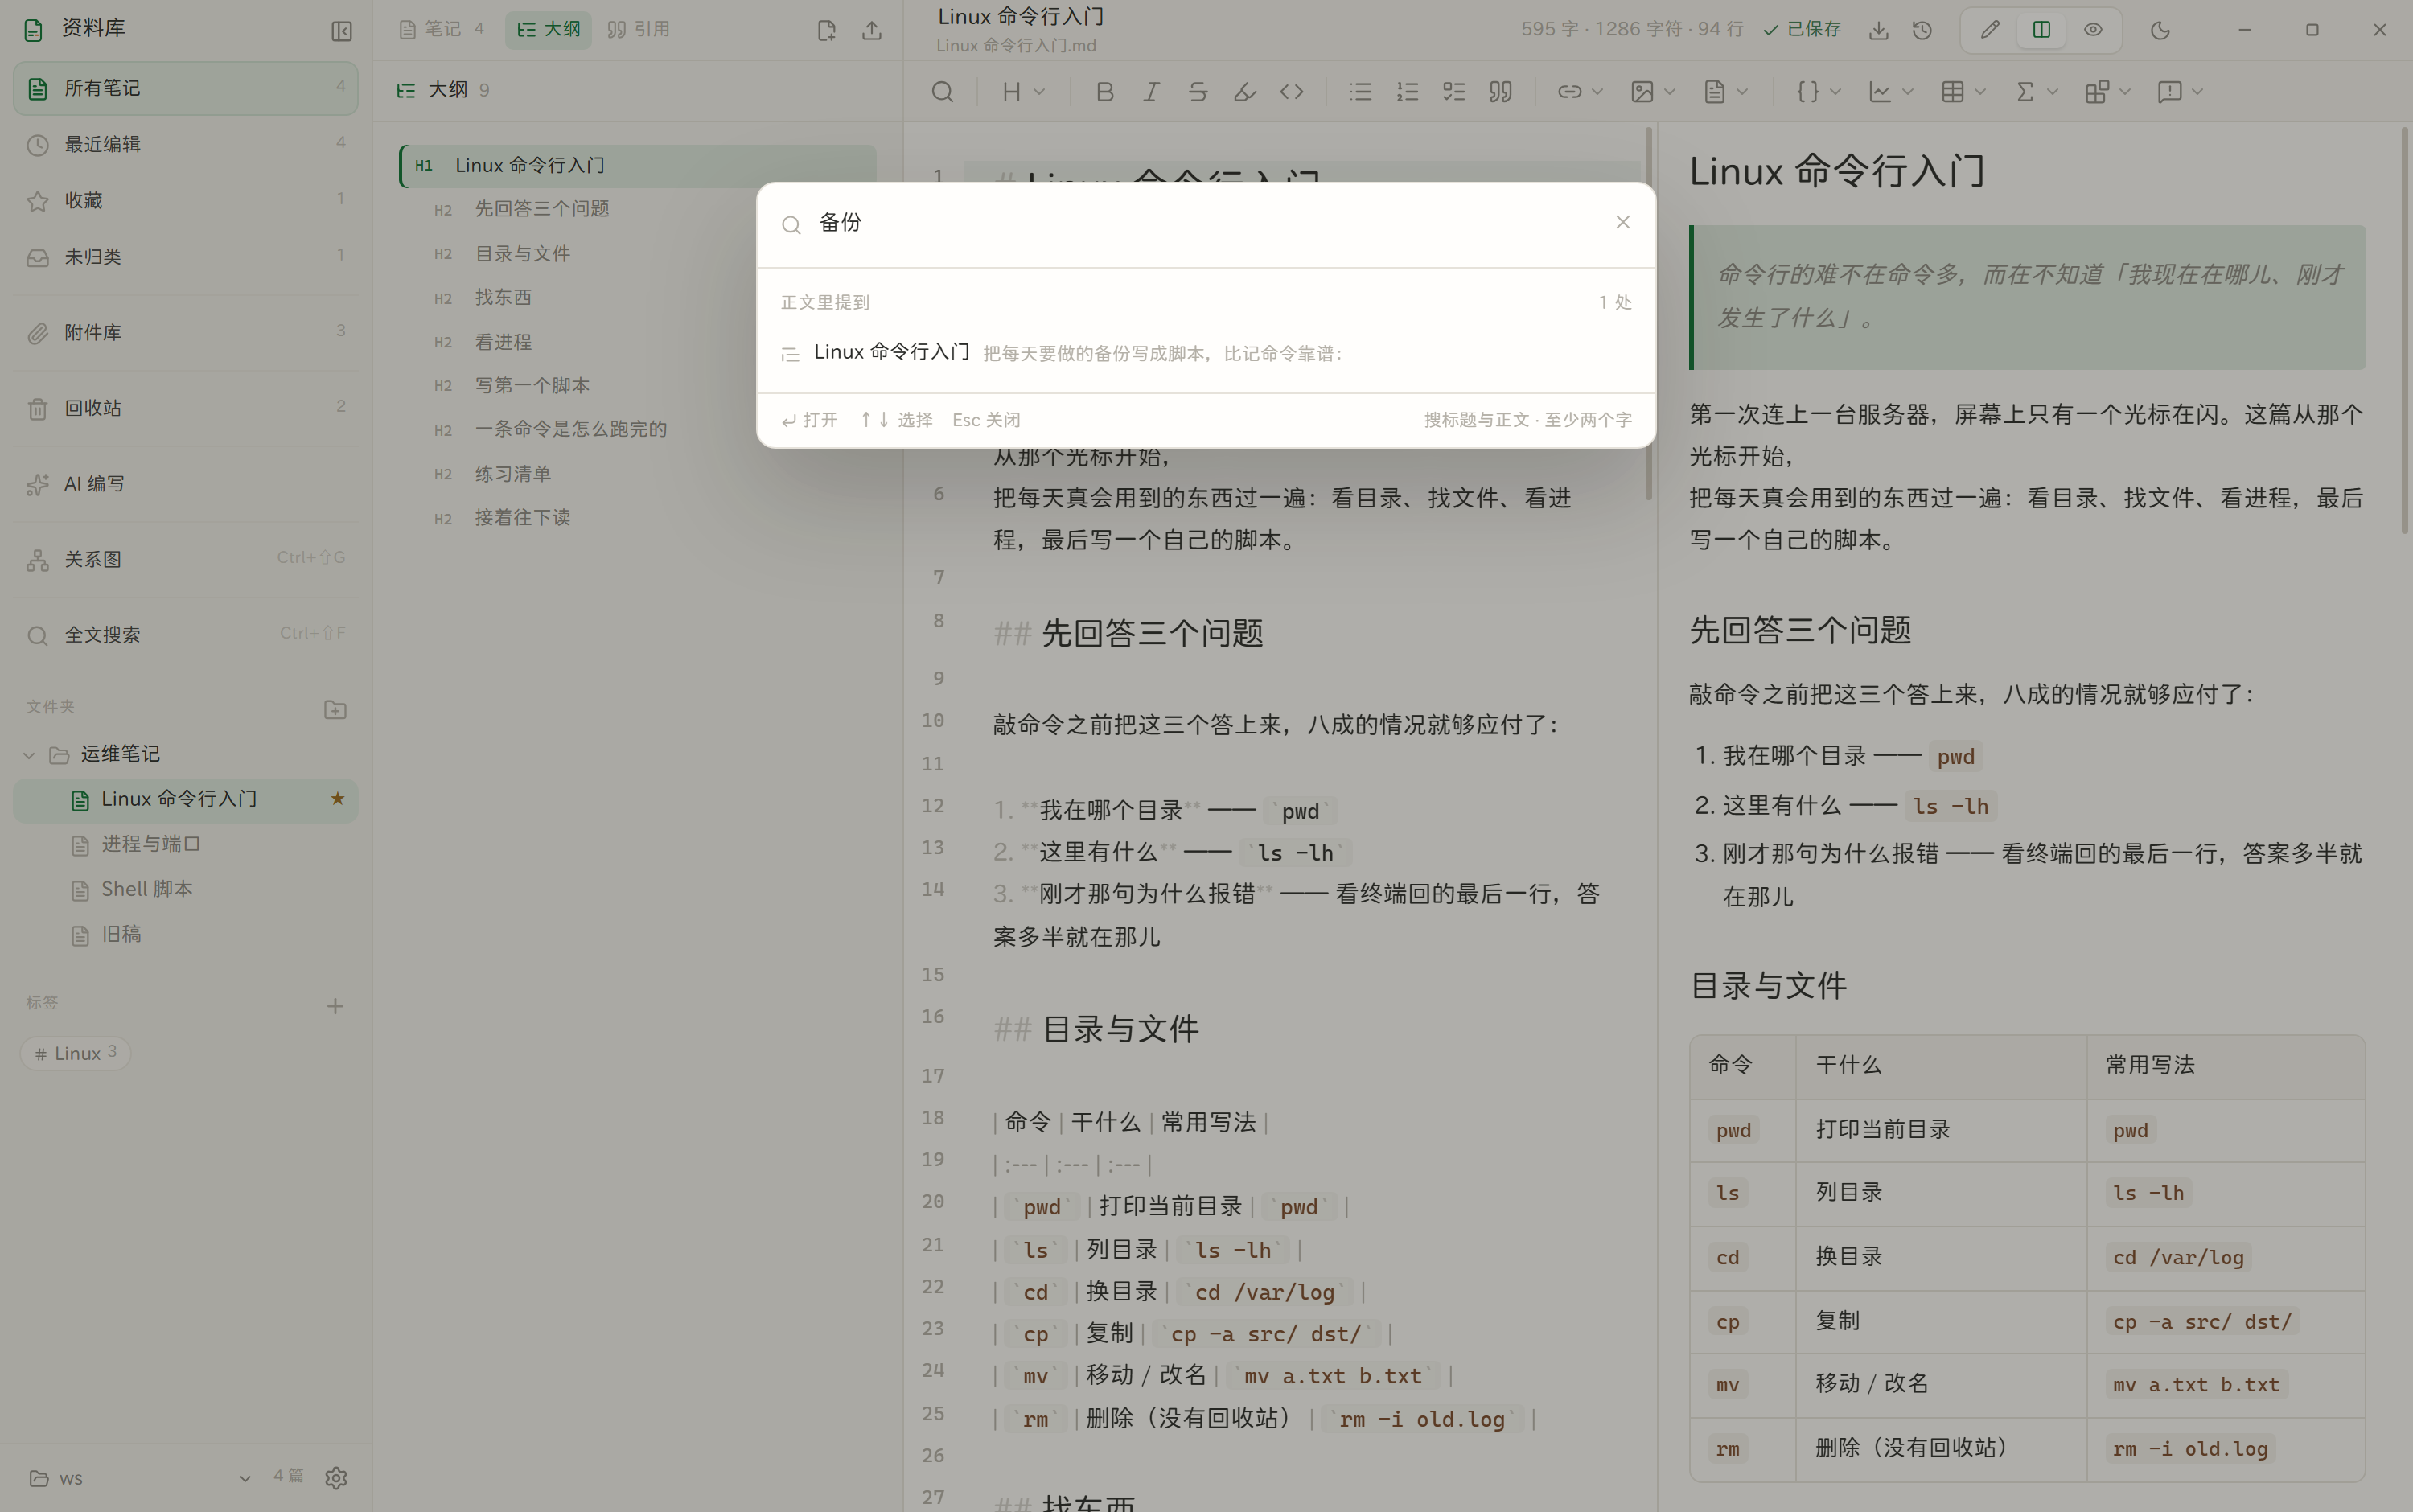Apply italic formatting

(x=1151, y=92)
